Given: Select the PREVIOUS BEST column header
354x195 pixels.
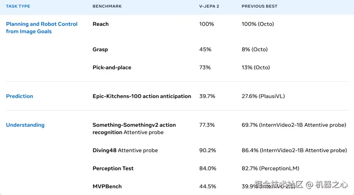Looking at the screenshot, I should [x=259, y=6].
